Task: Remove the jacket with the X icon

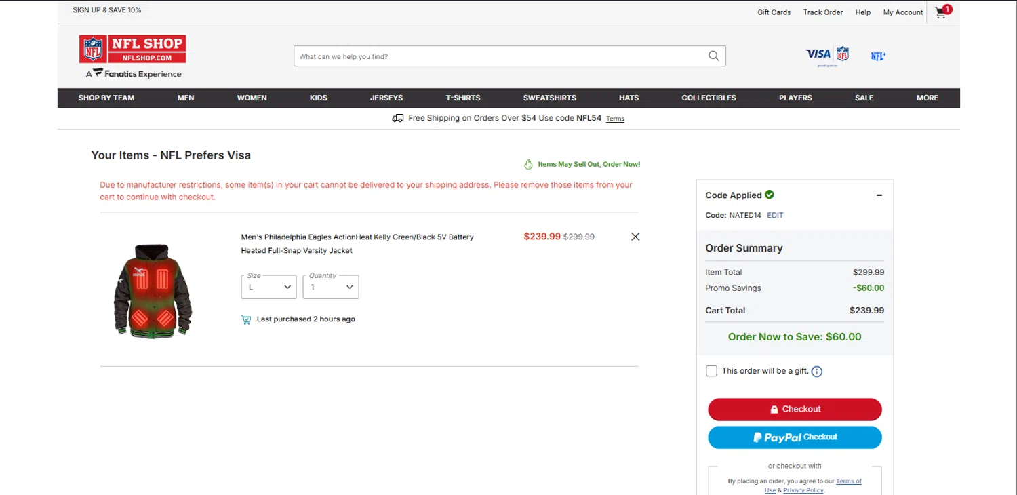Action: [635, 237]
